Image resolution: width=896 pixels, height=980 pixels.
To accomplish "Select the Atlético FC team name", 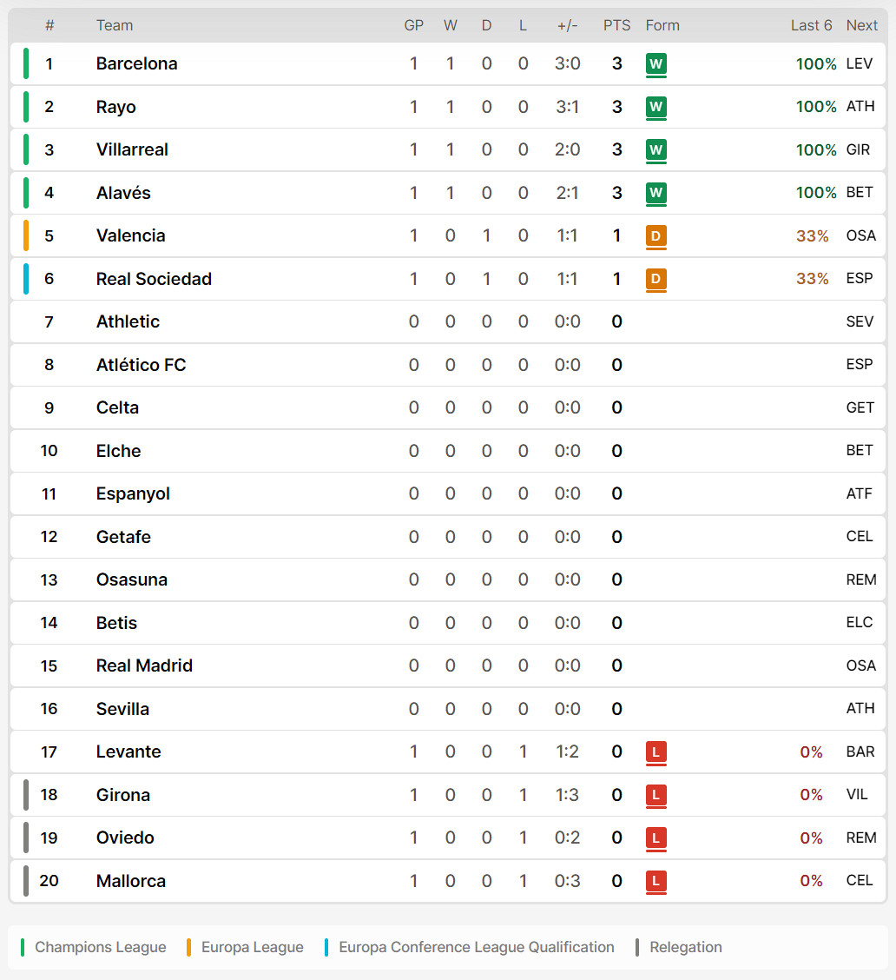I will (142, 365).
